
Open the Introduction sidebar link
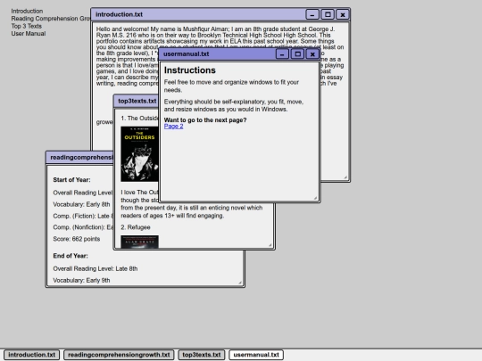pos(27,11)
